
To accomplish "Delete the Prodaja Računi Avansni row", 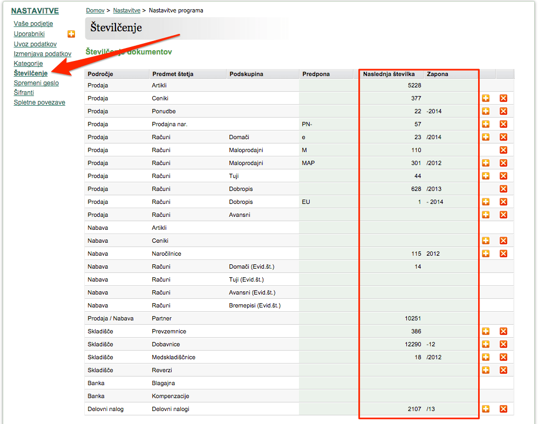I will coord(503,215).
